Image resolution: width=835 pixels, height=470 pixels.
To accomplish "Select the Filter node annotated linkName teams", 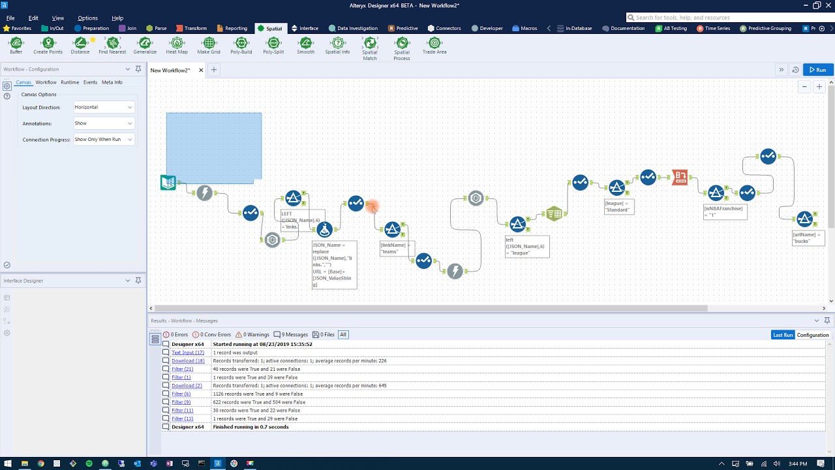I will click(392, 230).
